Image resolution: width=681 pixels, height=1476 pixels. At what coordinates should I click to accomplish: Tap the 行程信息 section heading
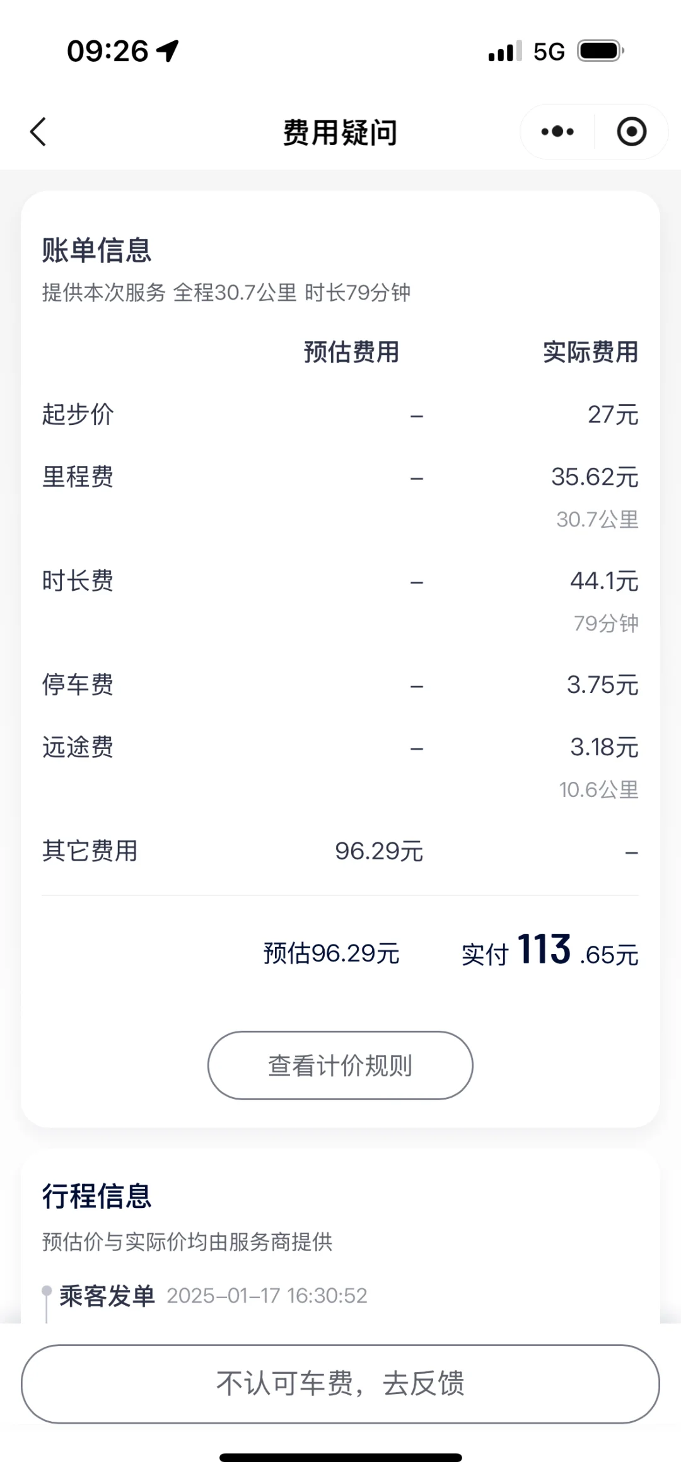(x=97, y=1197)
